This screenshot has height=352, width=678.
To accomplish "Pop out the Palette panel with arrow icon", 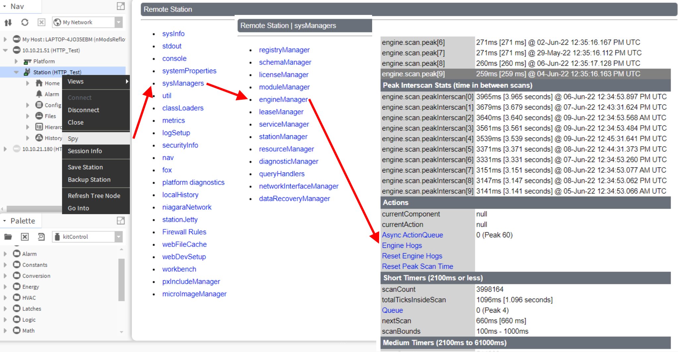I will (x=121, y=220).
